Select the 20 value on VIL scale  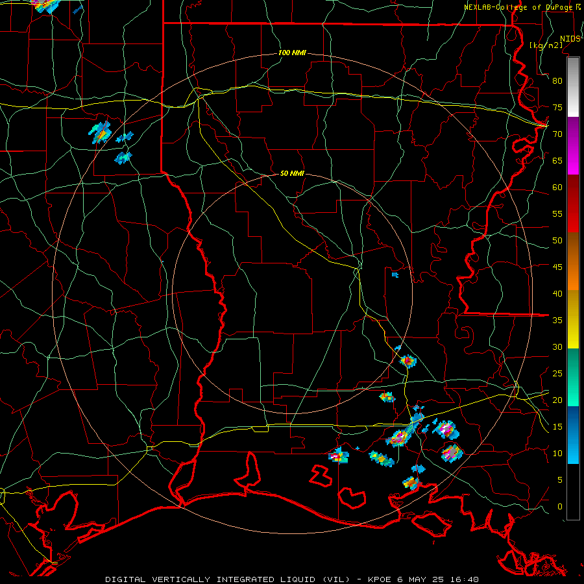point(557,400)
